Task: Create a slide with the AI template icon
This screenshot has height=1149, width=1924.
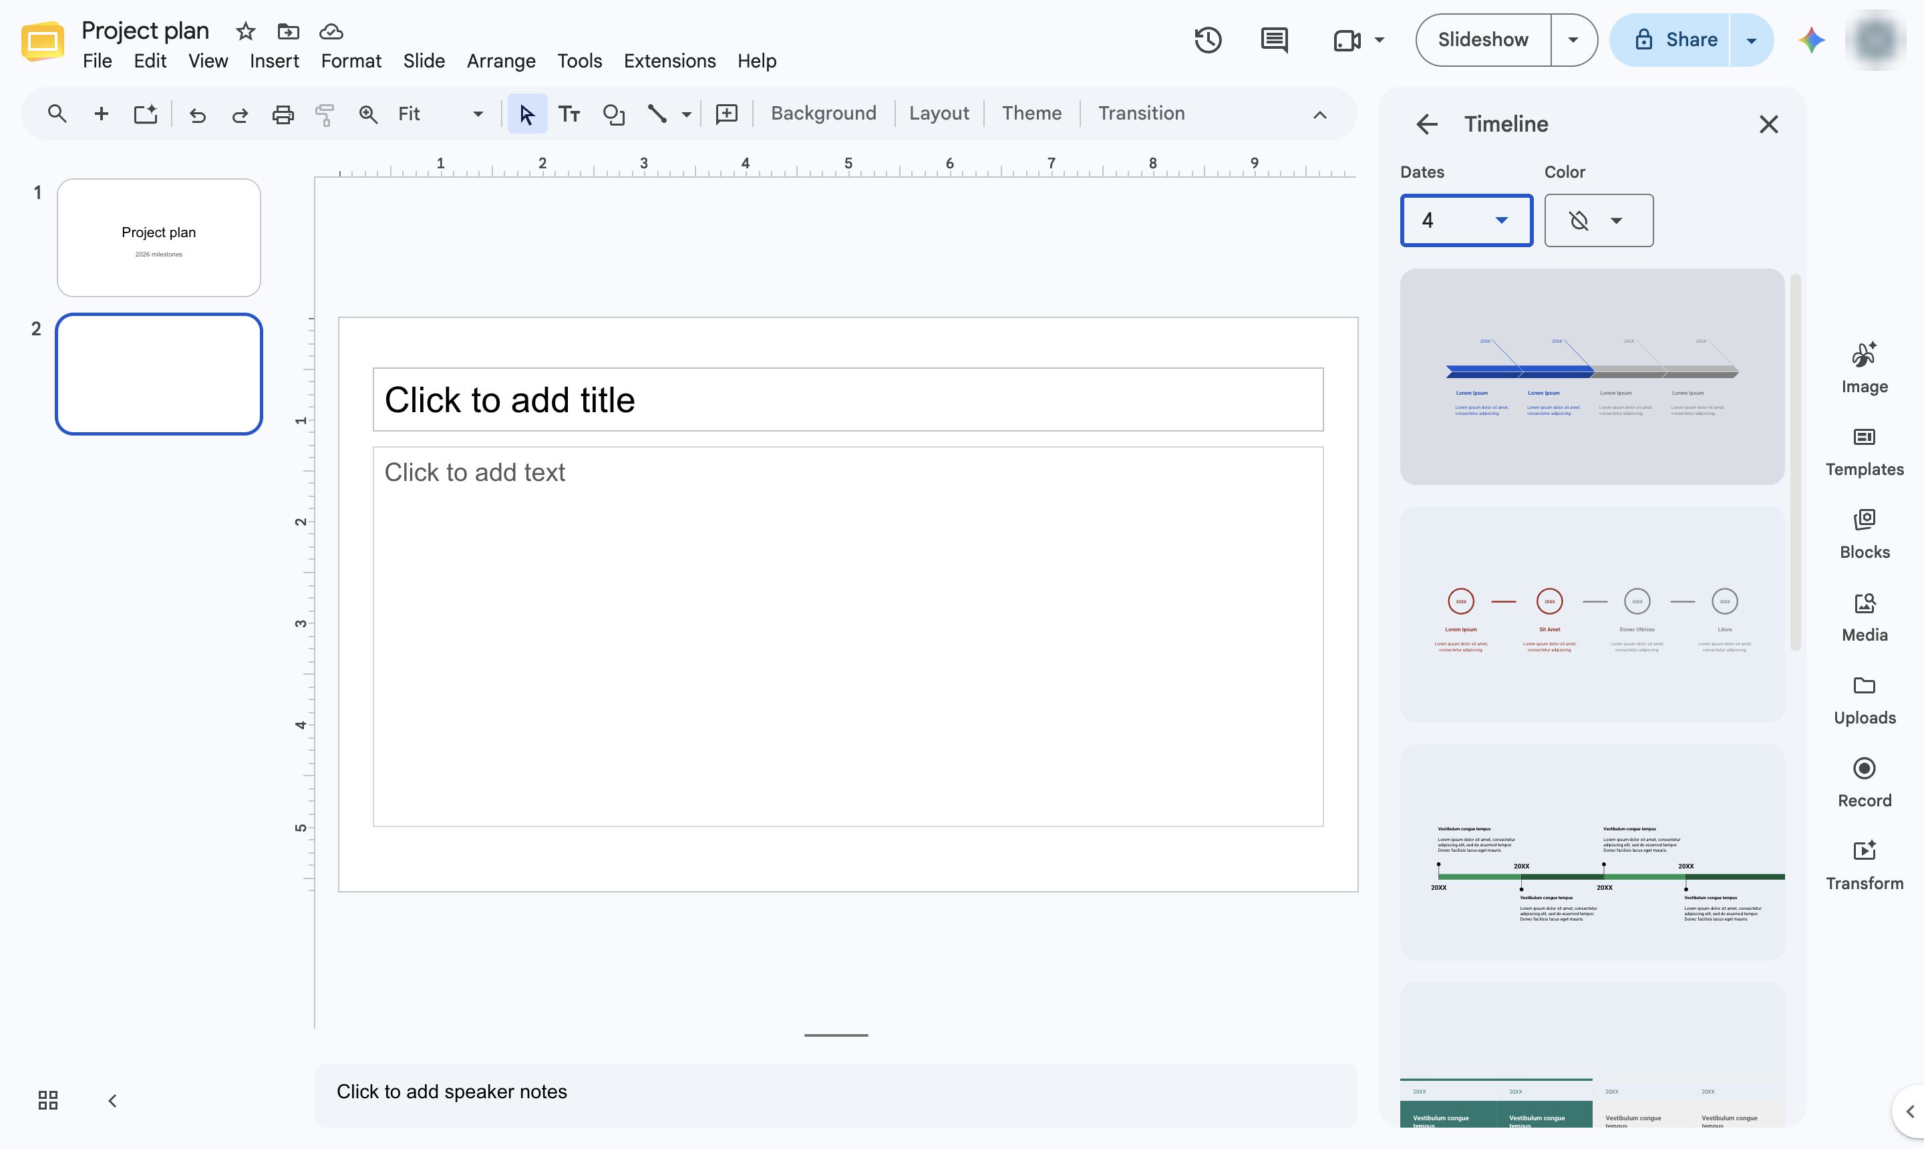Action: pos(145,114)
